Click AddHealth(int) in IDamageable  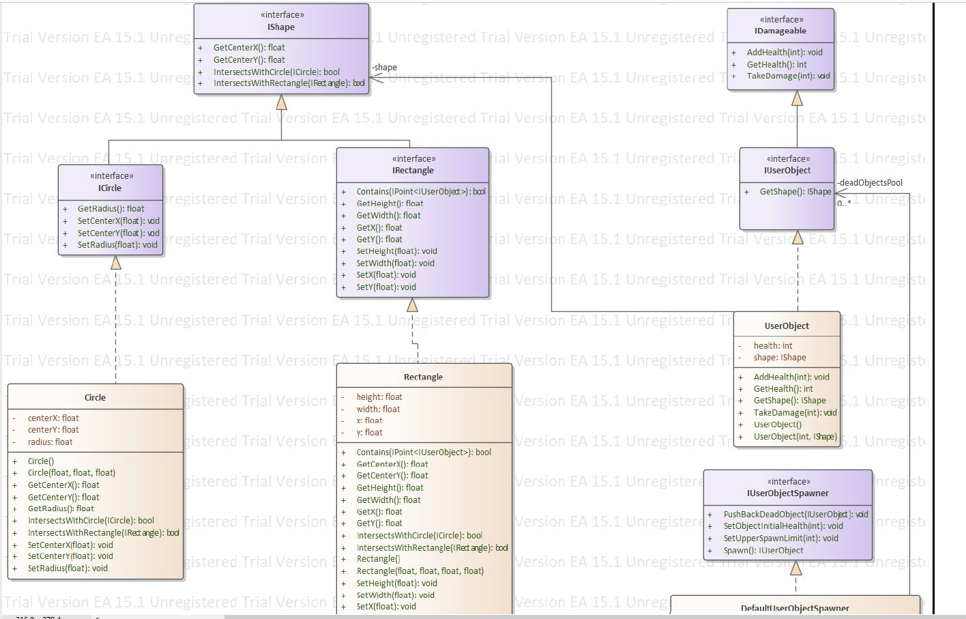coord(785,52)
